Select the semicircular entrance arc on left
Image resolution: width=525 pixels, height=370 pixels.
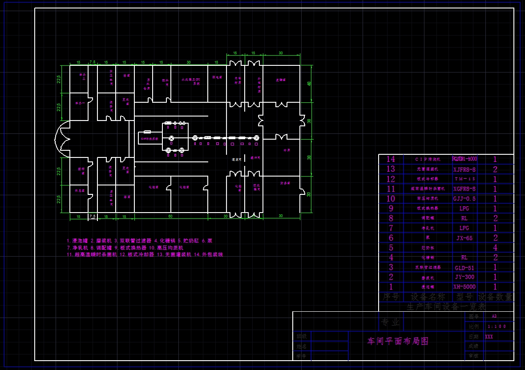pyautogui.click(x=62, y=139)
